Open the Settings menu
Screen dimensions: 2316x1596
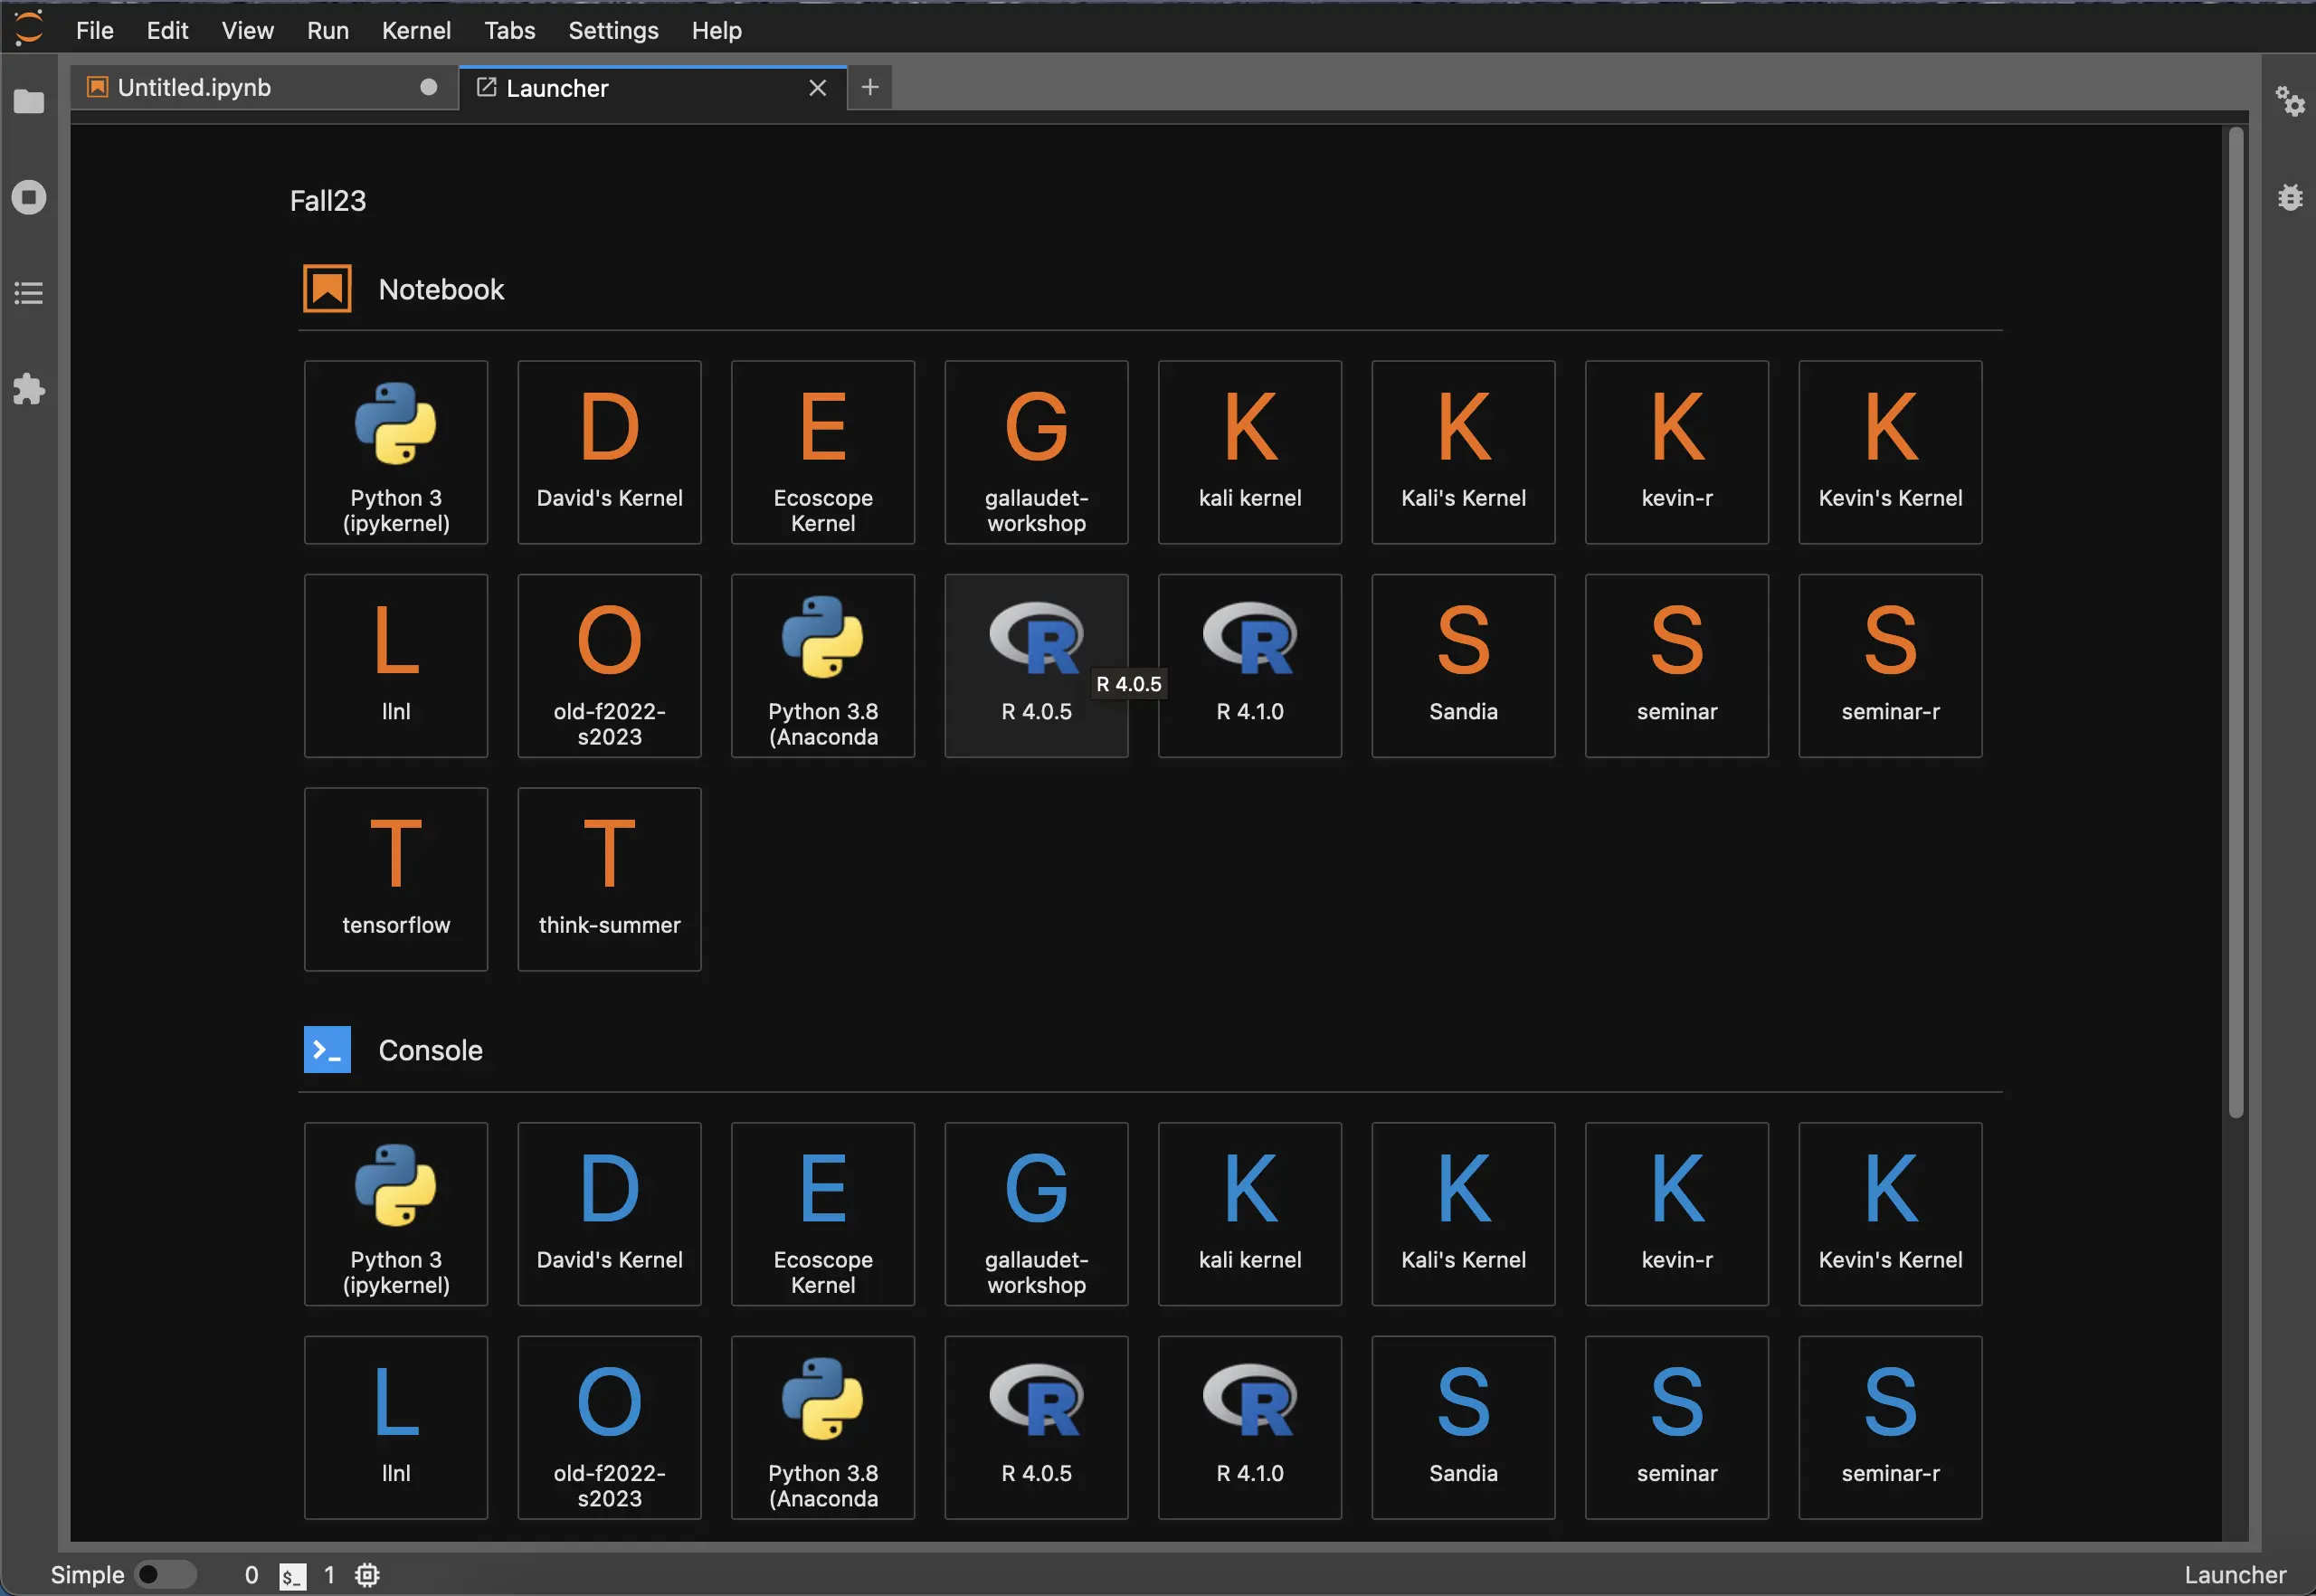[613, 30]
